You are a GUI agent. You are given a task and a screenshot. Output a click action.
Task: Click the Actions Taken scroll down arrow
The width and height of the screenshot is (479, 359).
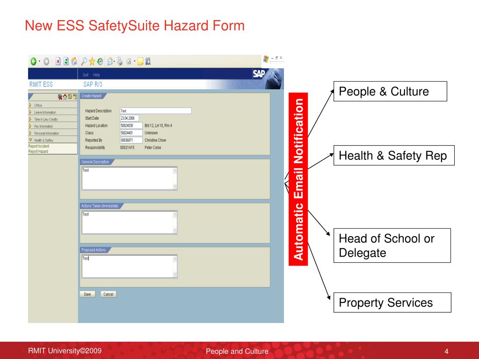[175, 230]
